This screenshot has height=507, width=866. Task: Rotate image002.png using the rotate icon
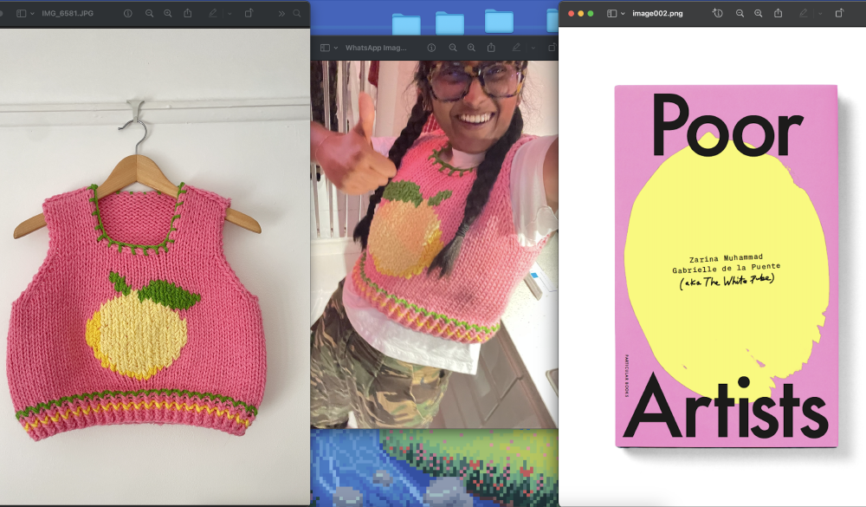(x=840, y=13)
